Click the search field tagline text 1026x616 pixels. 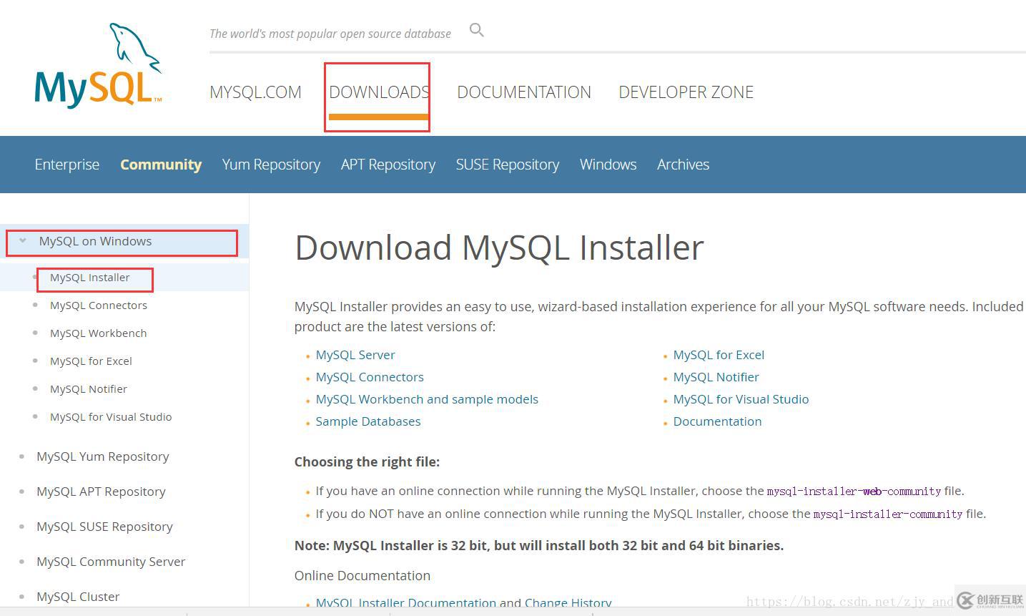click(330, 34)
